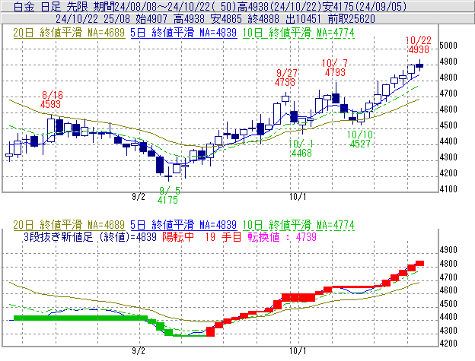Viewport: 475px width, 361px height.
Task: Click lower chart 5日 終値平滑 MA=4839 legend
Action: point(183,225)
